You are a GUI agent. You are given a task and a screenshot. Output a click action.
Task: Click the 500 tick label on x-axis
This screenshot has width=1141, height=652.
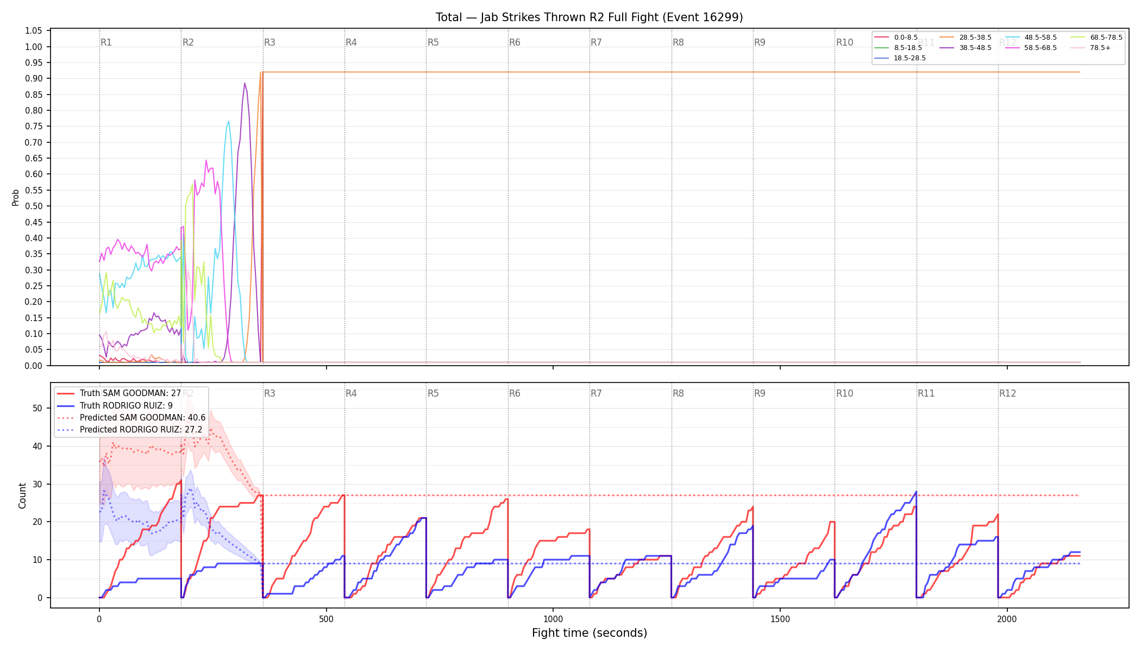pyautogui.click(x=326, y=619)
